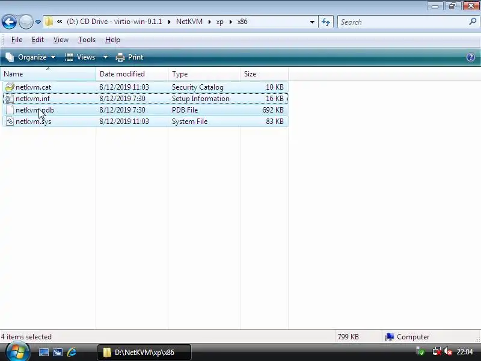Screen dimensions: 481x361
Task: Click the netkvm.sys file name
Action: (33, 122)
